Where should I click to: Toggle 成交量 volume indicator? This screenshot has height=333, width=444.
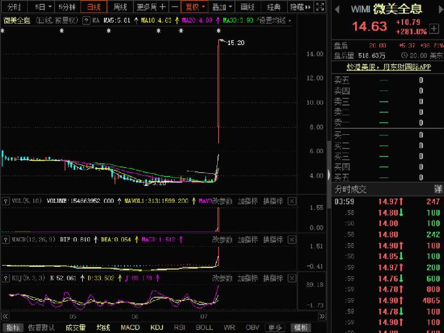tap(76, 328)
